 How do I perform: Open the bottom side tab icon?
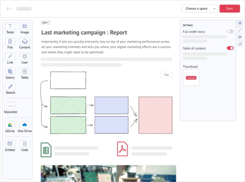click(240, 44)
